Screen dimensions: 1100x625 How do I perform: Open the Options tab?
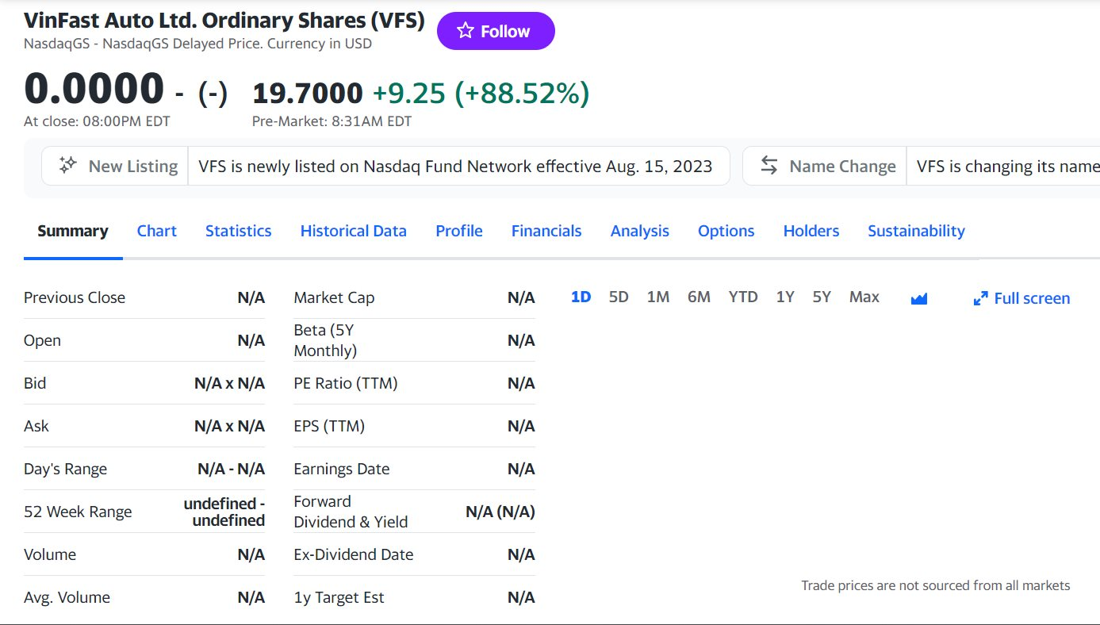click(726, 231)
